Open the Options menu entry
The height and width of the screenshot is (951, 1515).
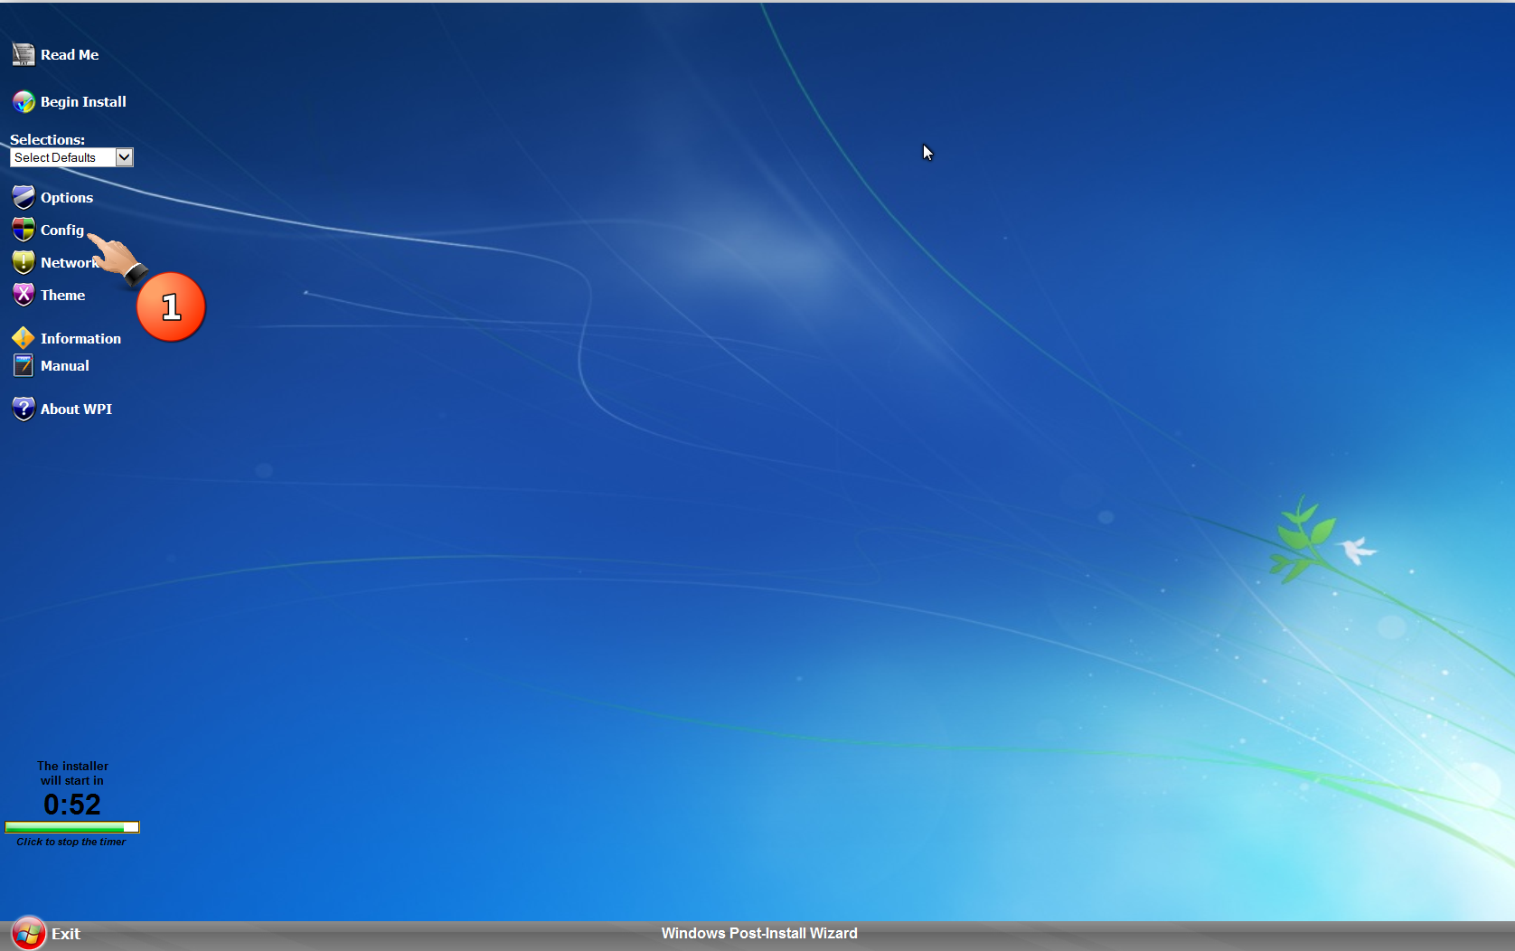(67, 197)
